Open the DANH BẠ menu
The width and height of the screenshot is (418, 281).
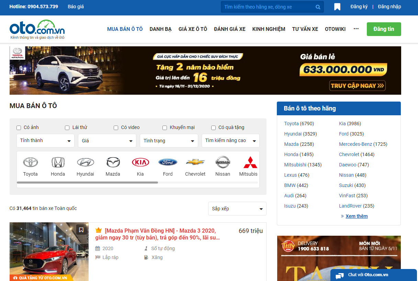click(160, 29)
